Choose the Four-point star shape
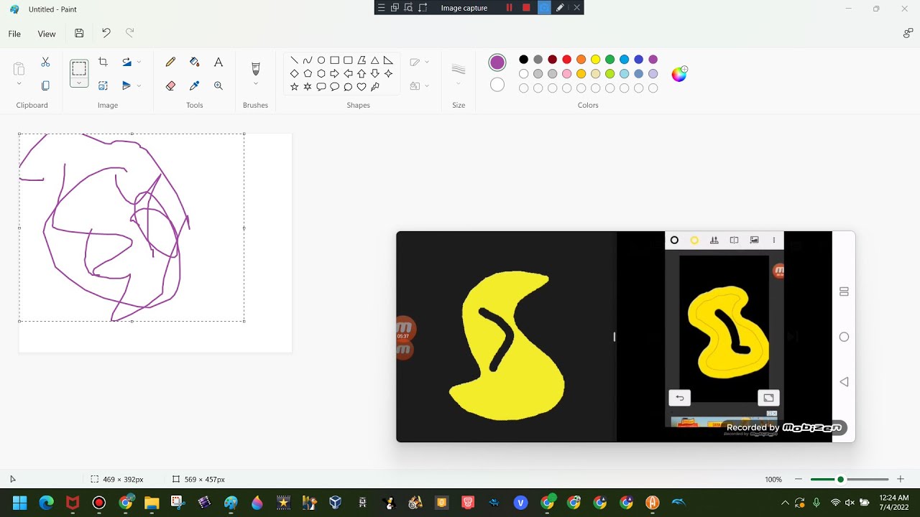This screenshot has height=517, width=920. tap(388, 73)
